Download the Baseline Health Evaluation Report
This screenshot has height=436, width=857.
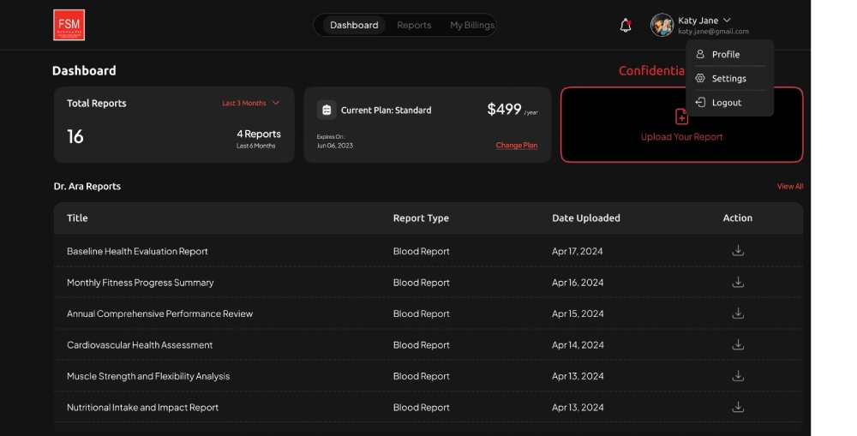[x=738, y=250]
